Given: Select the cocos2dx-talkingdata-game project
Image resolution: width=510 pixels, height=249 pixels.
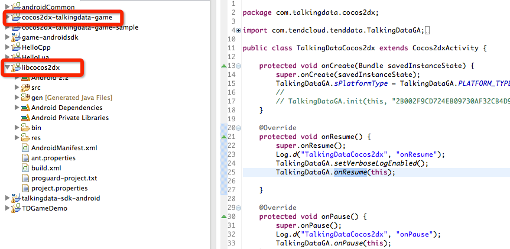Looking at the screenshot, I should [x=67, y=17].
